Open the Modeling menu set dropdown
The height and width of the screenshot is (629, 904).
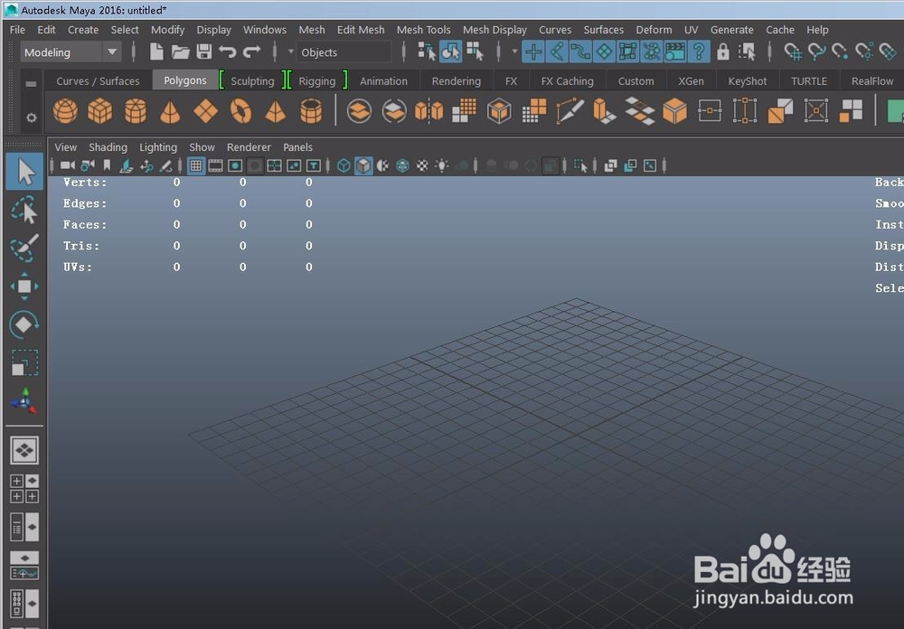click(x=71, y=52)
